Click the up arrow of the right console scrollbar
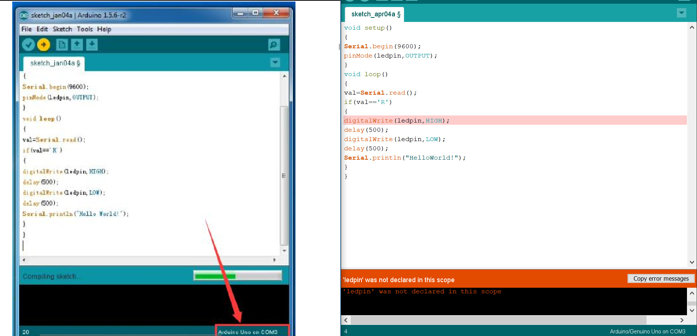 [692, 293]
